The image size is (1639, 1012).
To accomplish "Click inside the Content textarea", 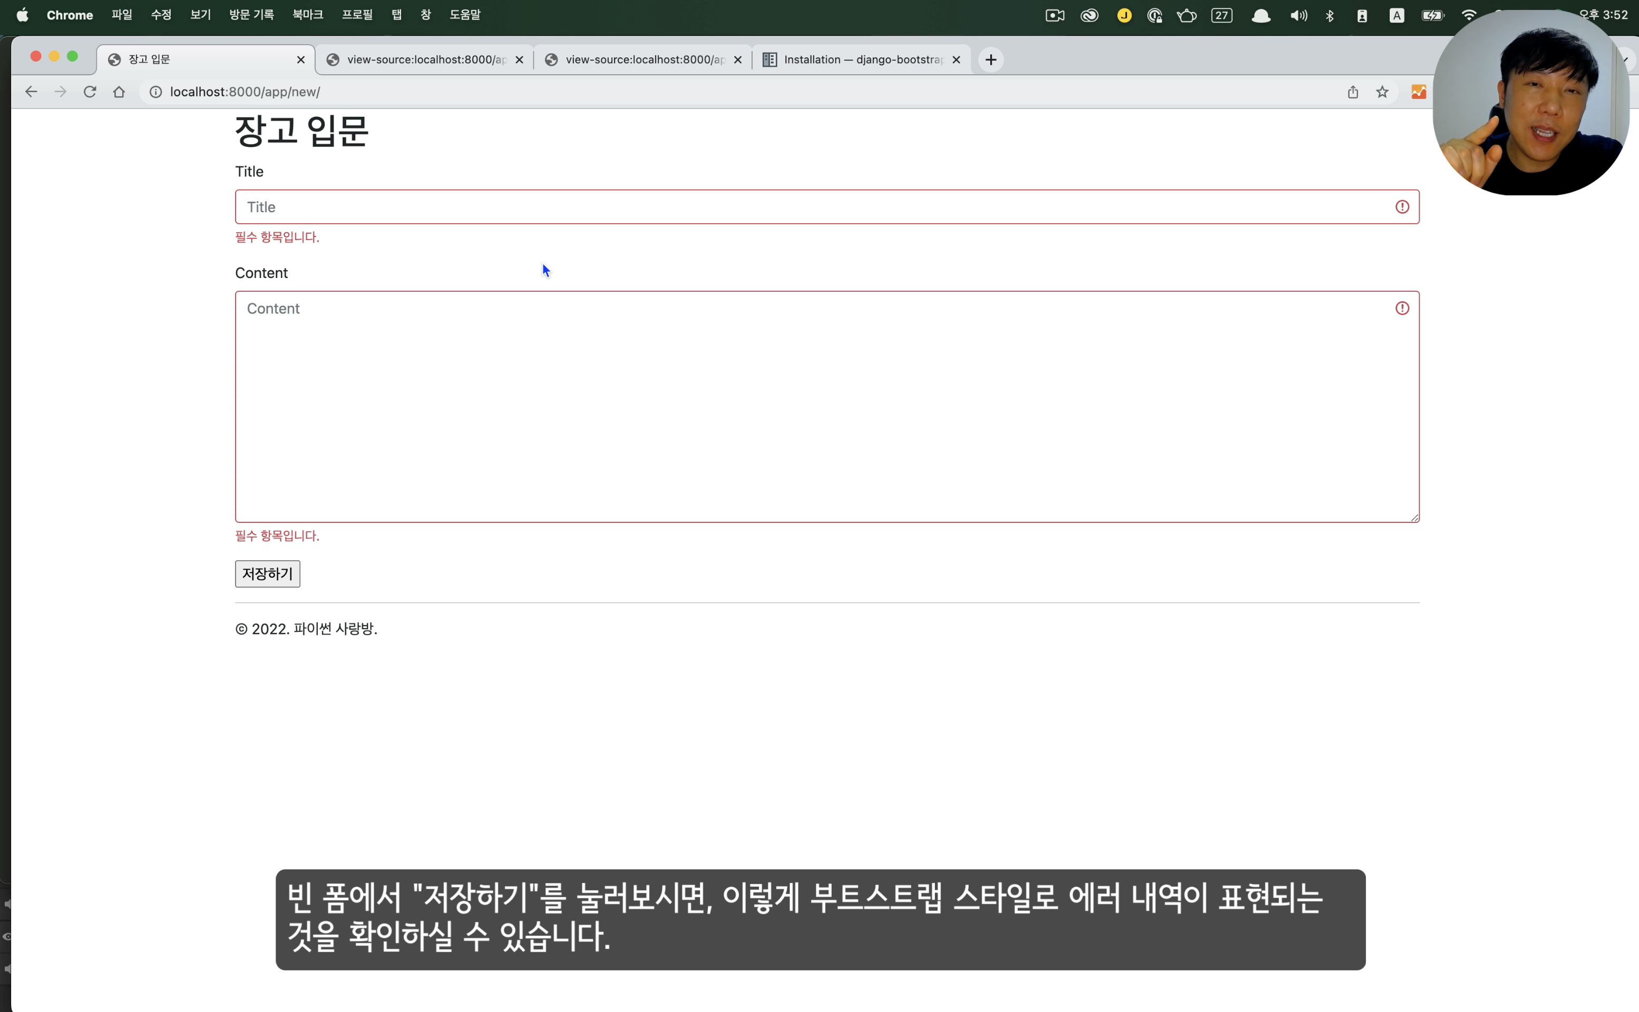I will (826, 406).
